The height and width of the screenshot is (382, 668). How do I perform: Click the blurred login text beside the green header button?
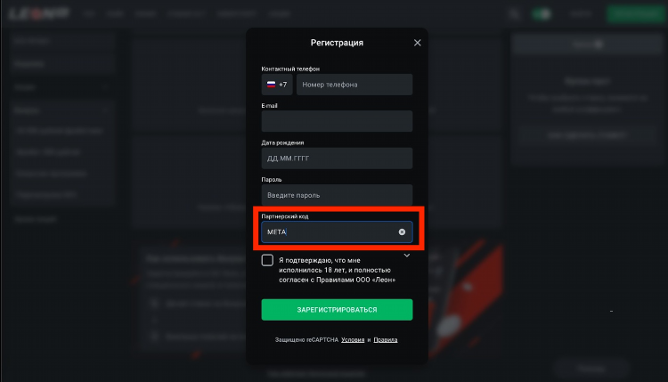(581, 14)
